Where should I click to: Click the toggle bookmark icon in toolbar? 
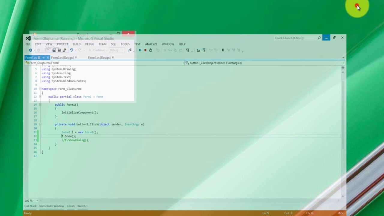coord(223,50)
